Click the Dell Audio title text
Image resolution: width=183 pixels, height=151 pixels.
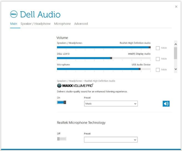[x=40, y=14]
